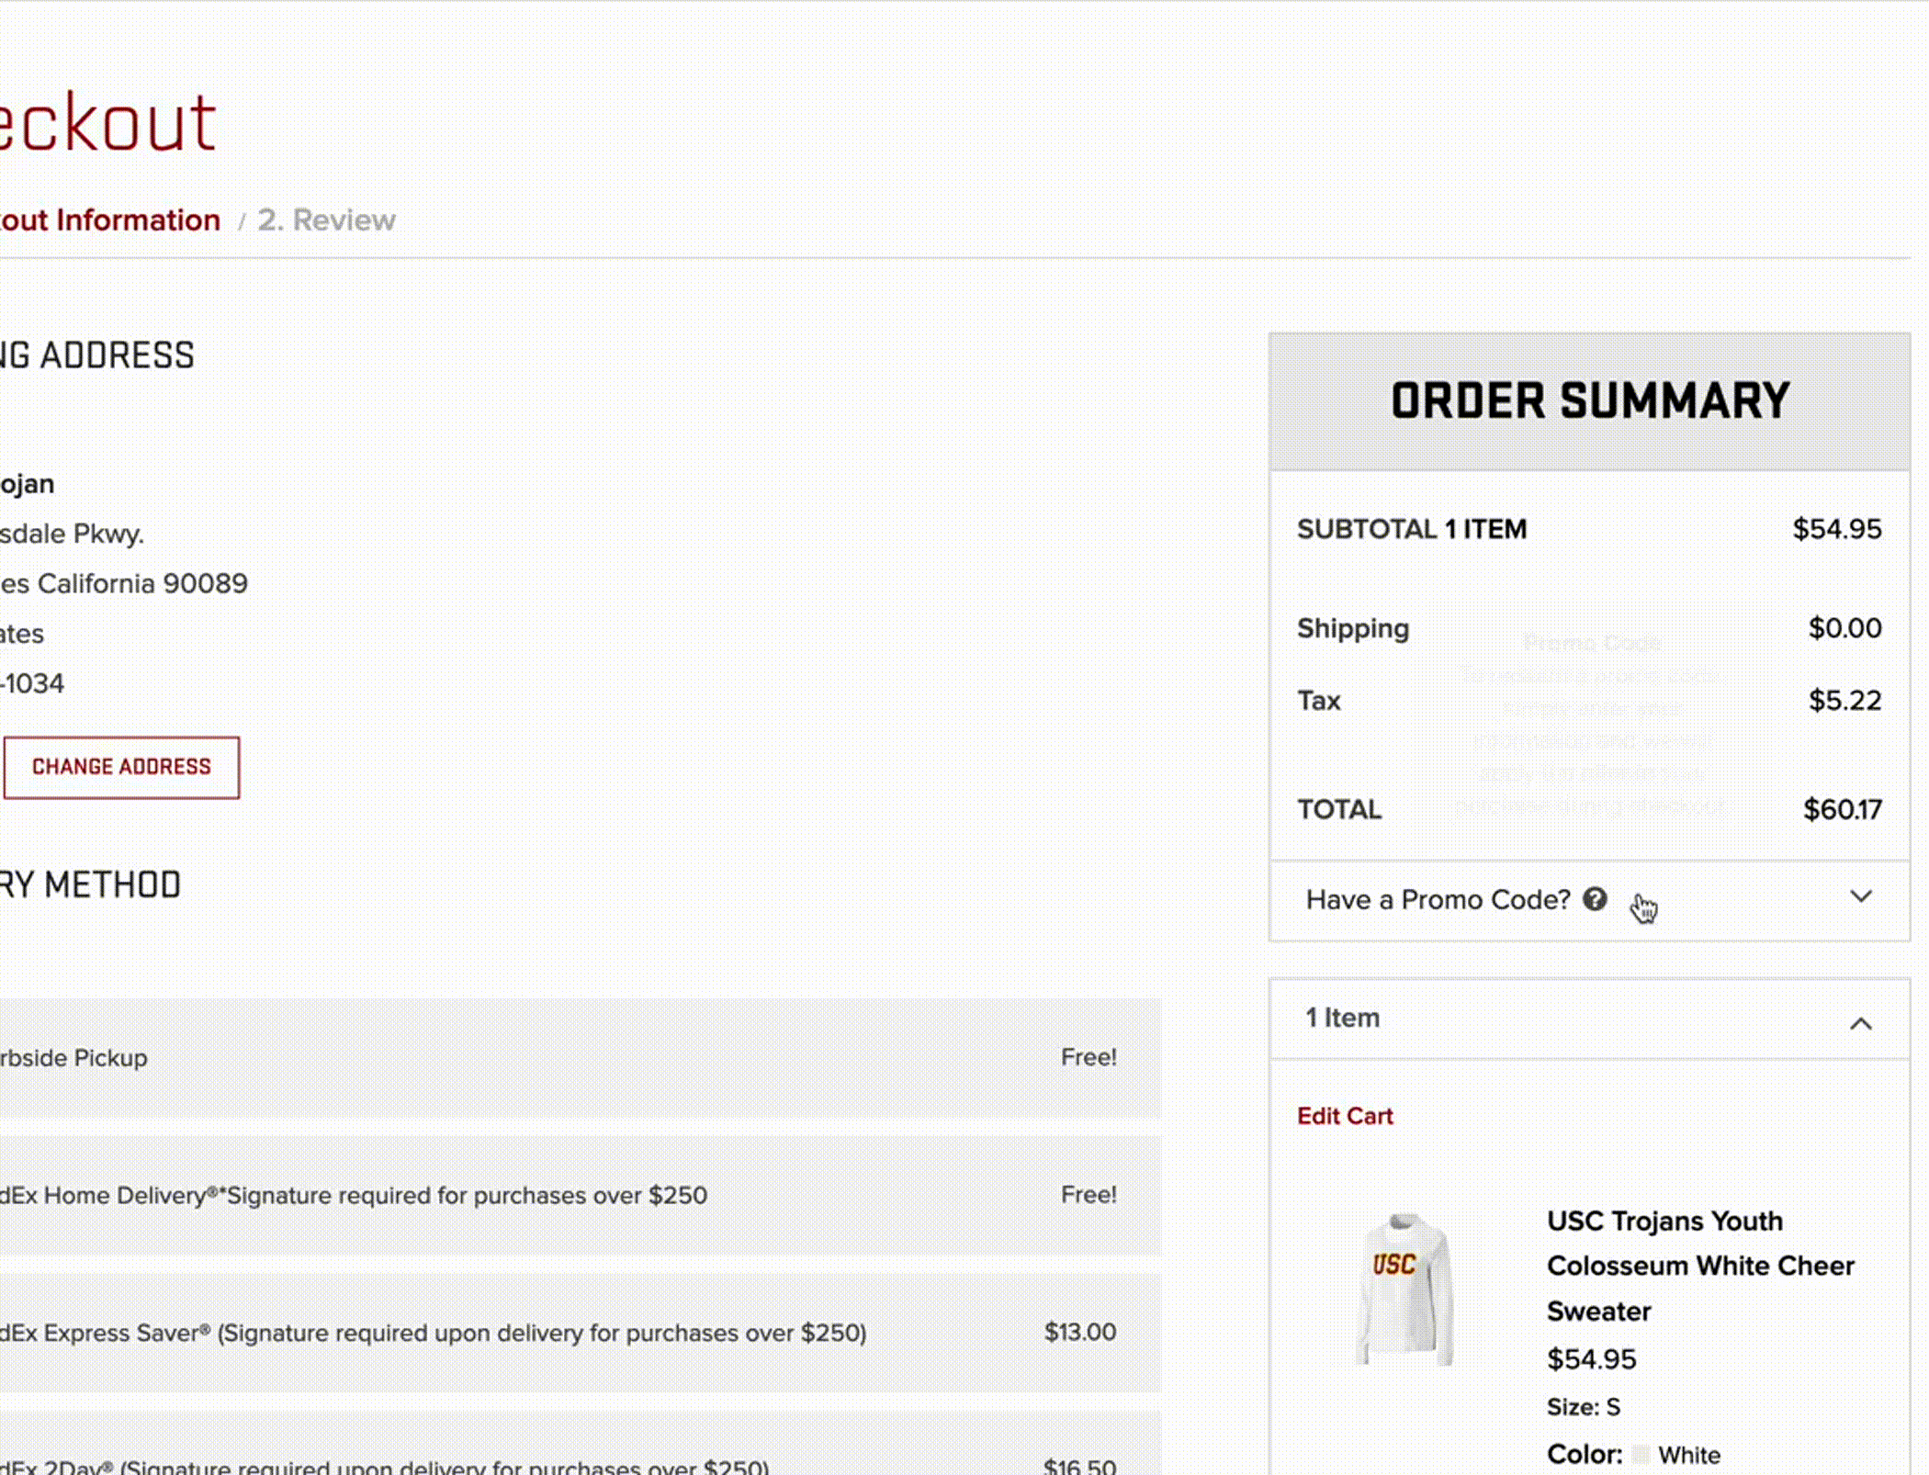1929x1475 pixels.
Task: Open the Edit Cart link
Action: pyautogui.click(x=1345, y=1116)
